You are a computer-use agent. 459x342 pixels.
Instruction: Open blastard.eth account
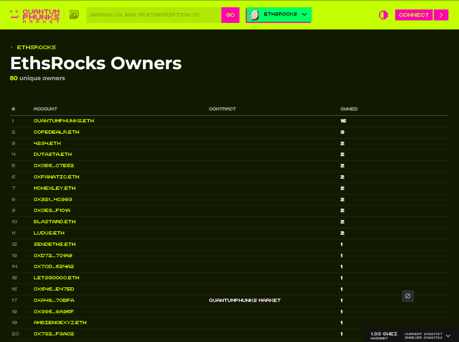coord(55,222)
